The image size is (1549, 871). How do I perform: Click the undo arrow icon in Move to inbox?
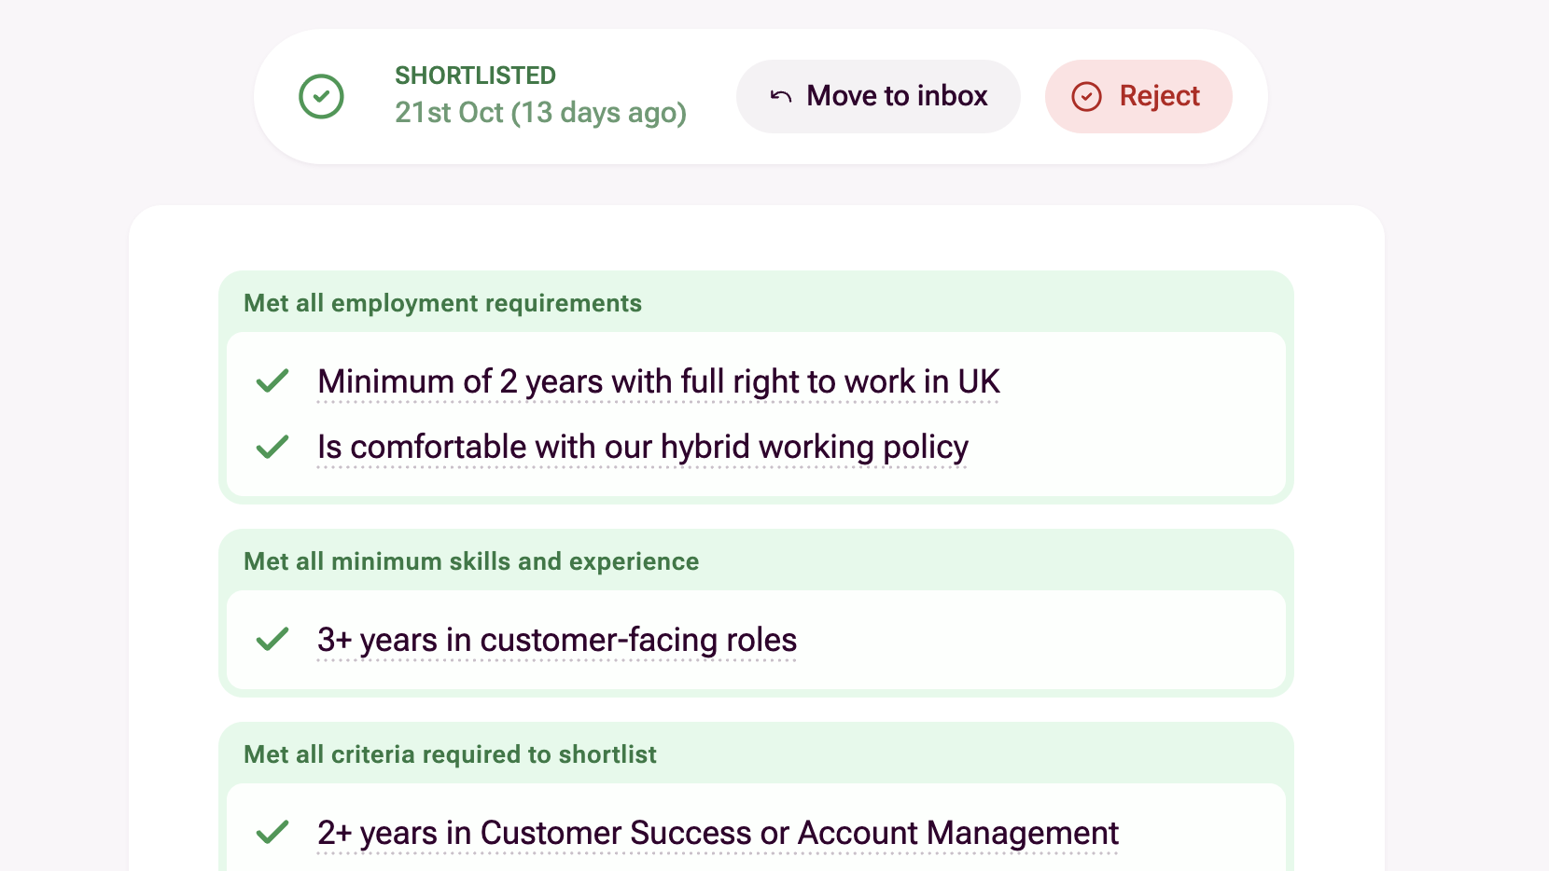tap(781, 96)
